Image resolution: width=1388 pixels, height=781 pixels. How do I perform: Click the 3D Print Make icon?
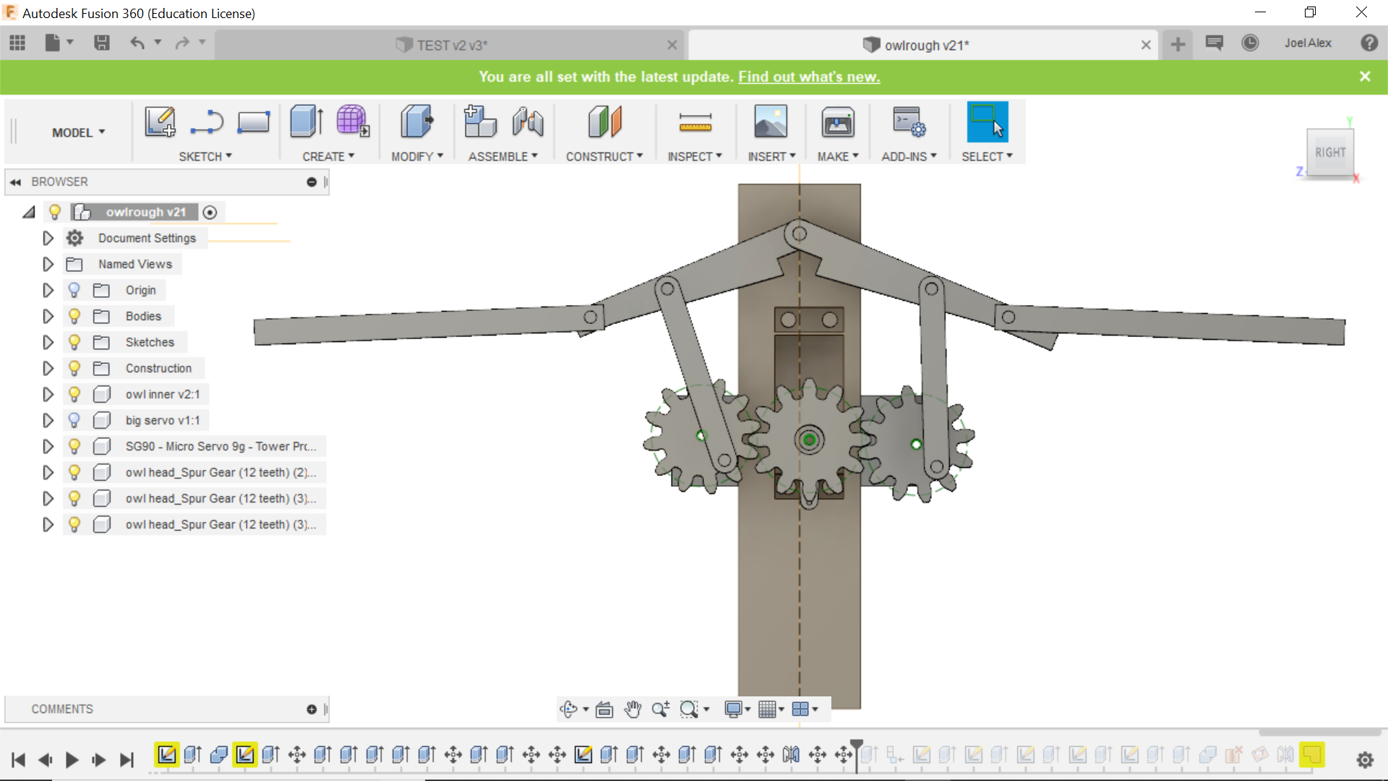[837, 123]
